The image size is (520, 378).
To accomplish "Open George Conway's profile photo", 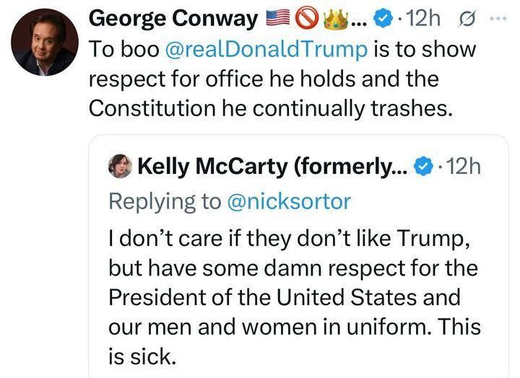I will click(44, 42).
